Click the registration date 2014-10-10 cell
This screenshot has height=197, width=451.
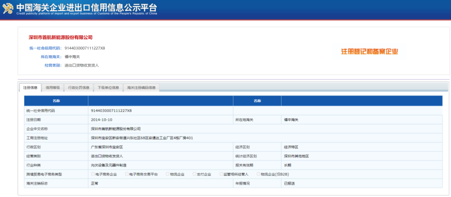pos(101,120)
